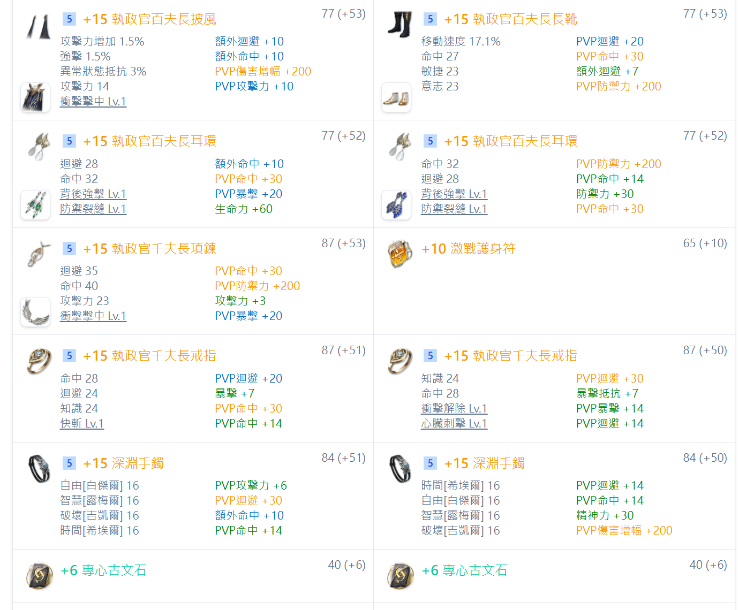This screenshot has height=610, width=739.
Task: Select the golden shoes appearance thumbnail
Action: click(x=396, y=97)
